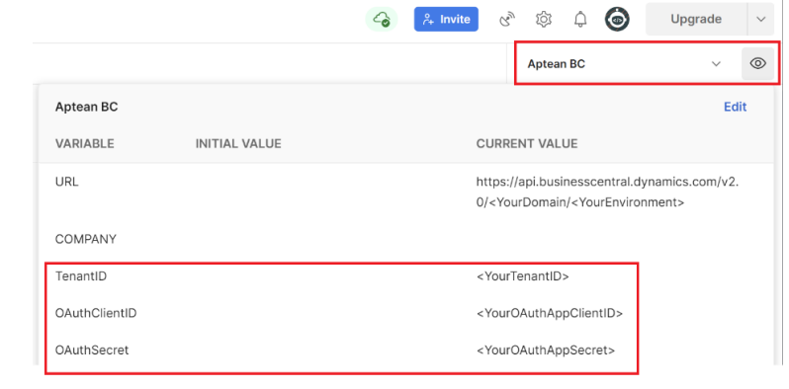Open settings via the gear icon
The height and width of the screenshot is (389, 789).
tap(544, 20)
